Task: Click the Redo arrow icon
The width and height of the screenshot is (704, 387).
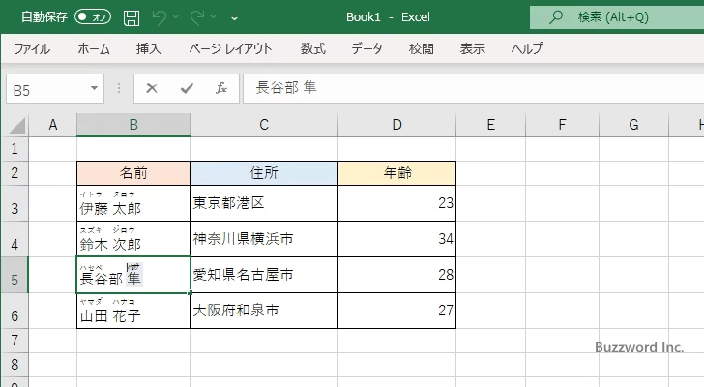Action: [197, 17]
